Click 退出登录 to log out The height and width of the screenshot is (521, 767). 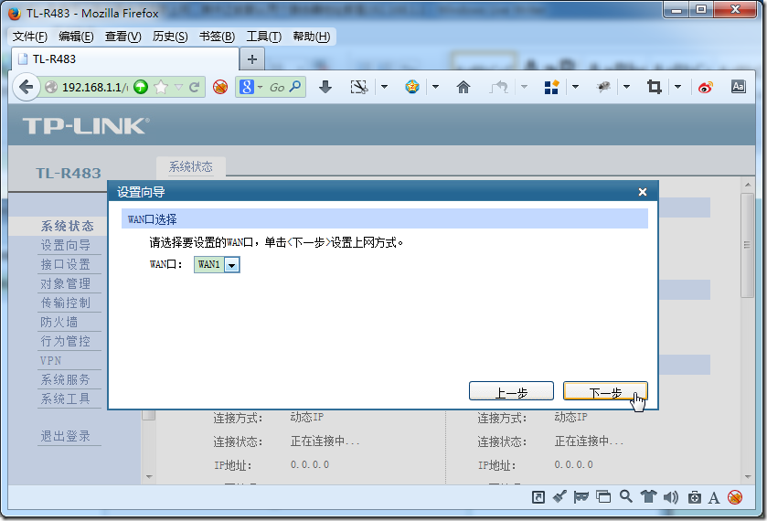[66, 436]
